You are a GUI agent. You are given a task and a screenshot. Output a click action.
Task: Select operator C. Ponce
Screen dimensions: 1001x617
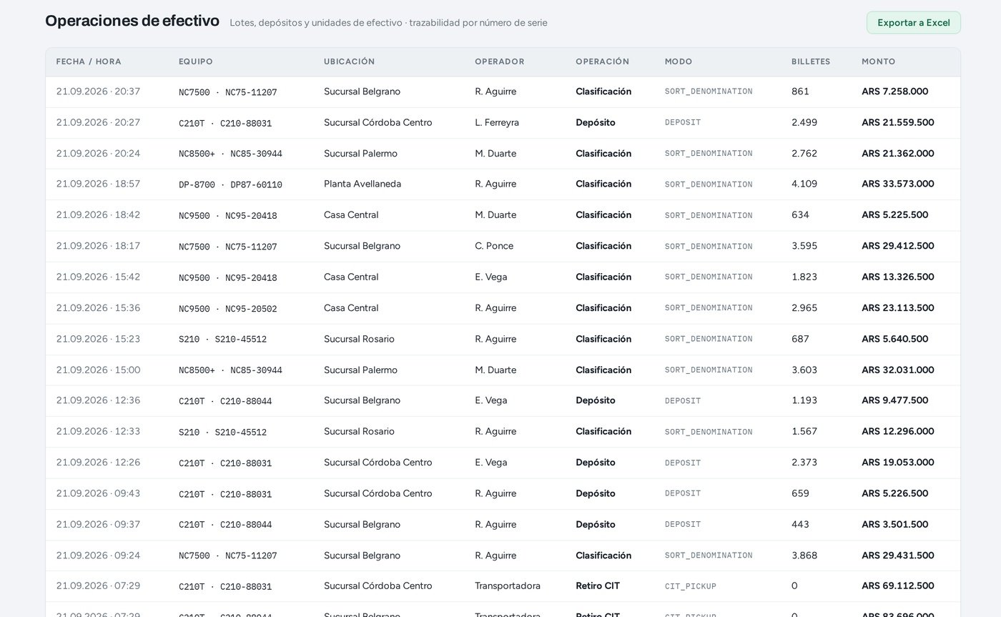(x=494, y=246)
